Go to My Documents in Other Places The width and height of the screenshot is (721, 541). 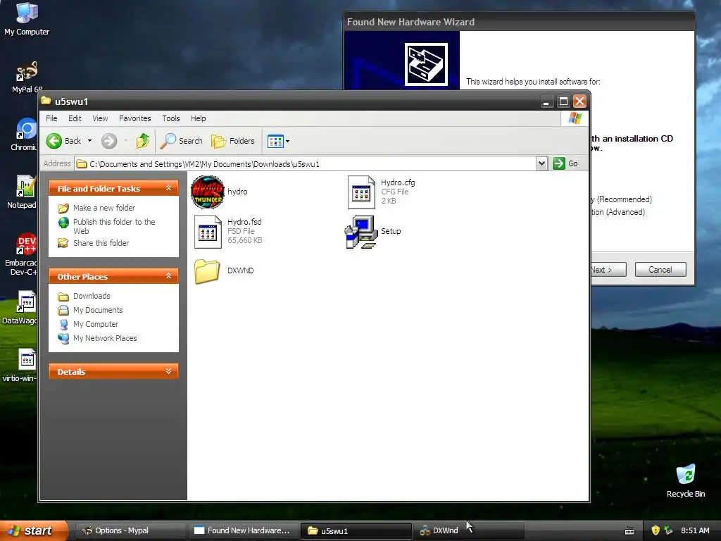pos(98,310)
